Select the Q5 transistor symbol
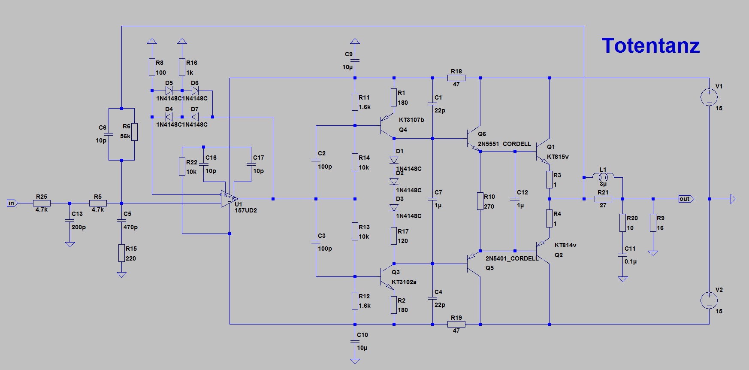The height and width of the screenshot is (370, 749). [474, 264]
